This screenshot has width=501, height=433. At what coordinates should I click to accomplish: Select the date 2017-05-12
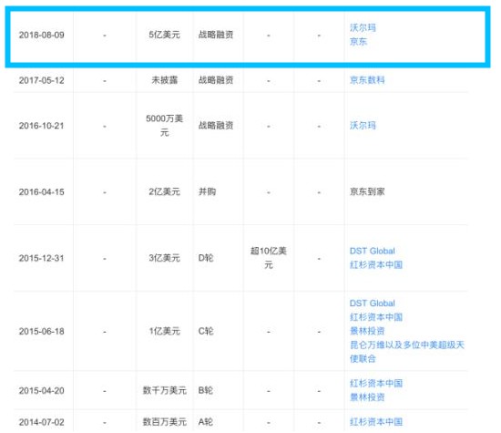[42, 80]
